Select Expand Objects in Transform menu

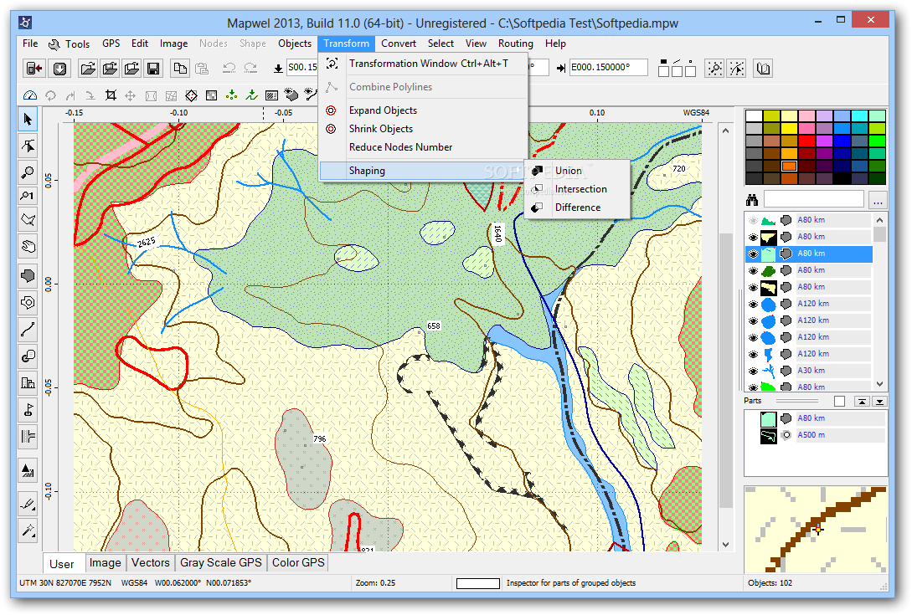pyautogui.click(x=422, y=110)
